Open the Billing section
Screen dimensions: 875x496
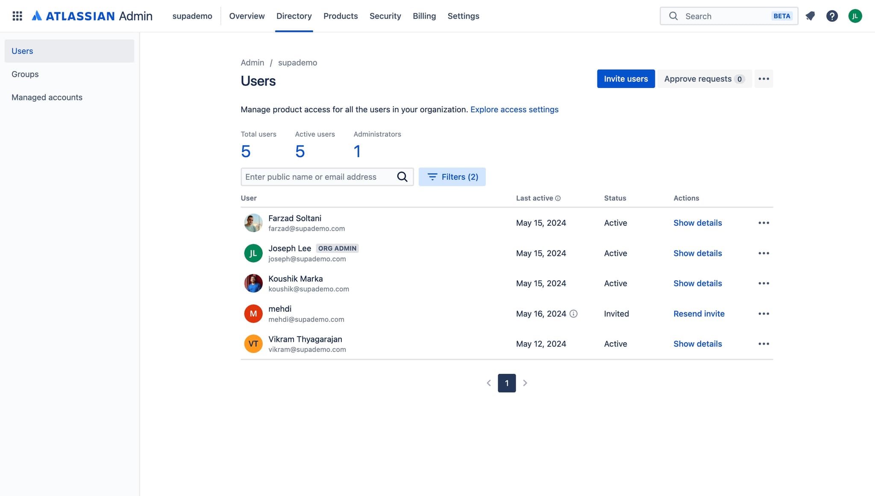coord(424,16)
